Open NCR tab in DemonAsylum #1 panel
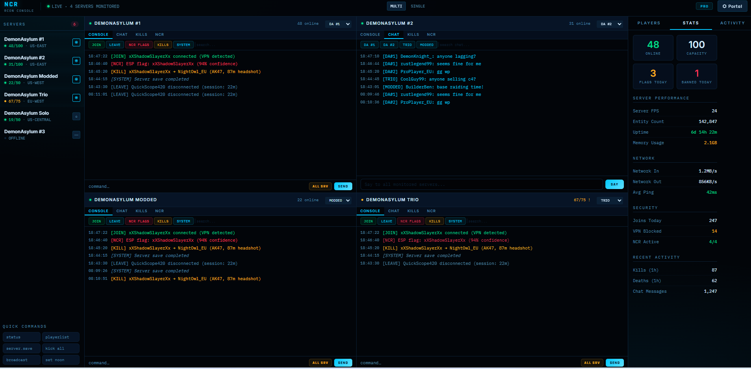The height and width of the screenshot is (369, 751). 159,35
